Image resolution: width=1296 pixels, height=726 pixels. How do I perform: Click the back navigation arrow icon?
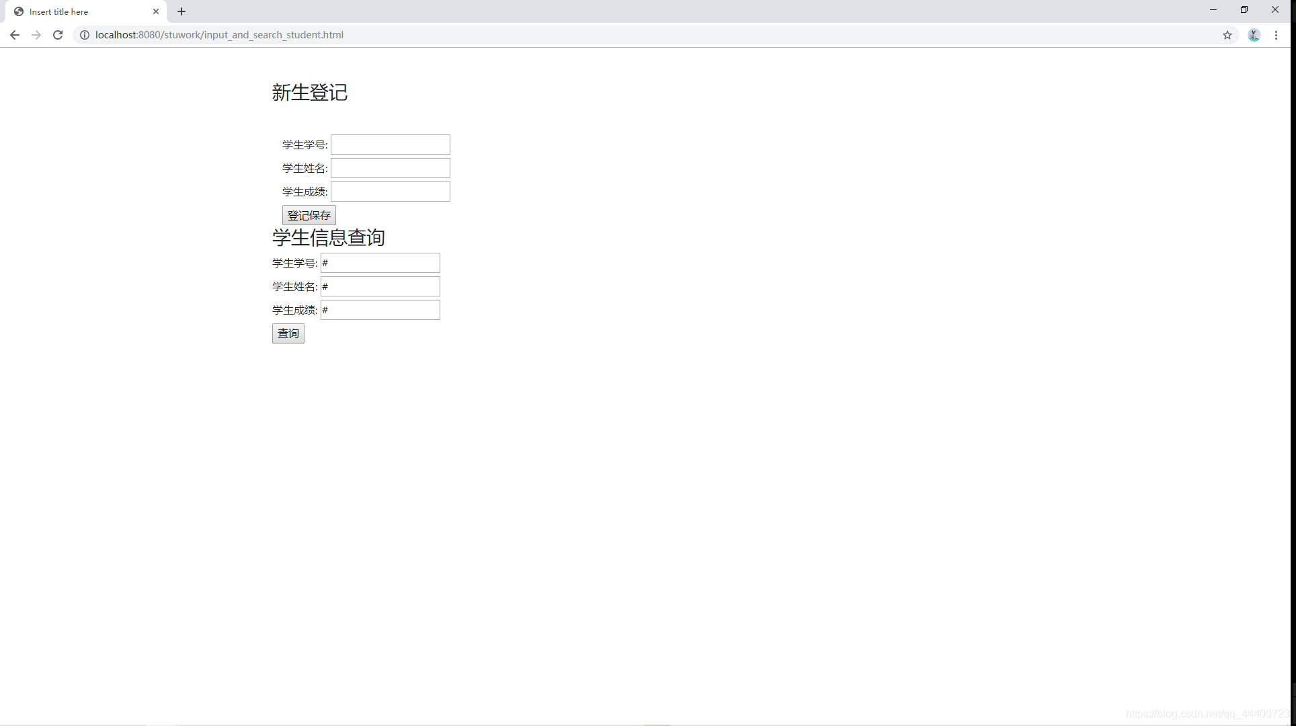pos(14,35)
